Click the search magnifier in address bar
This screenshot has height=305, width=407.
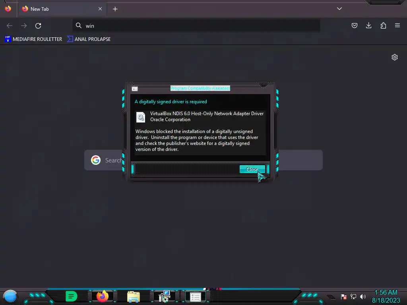click(79, 25)
